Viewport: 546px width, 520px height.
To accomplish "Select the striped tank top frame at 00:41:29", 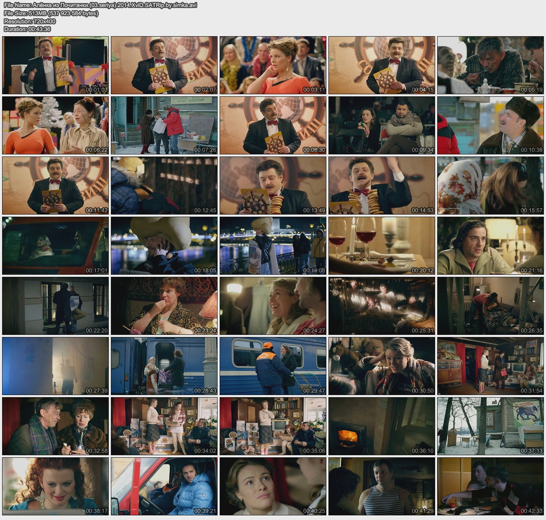I will coord(381,486).
